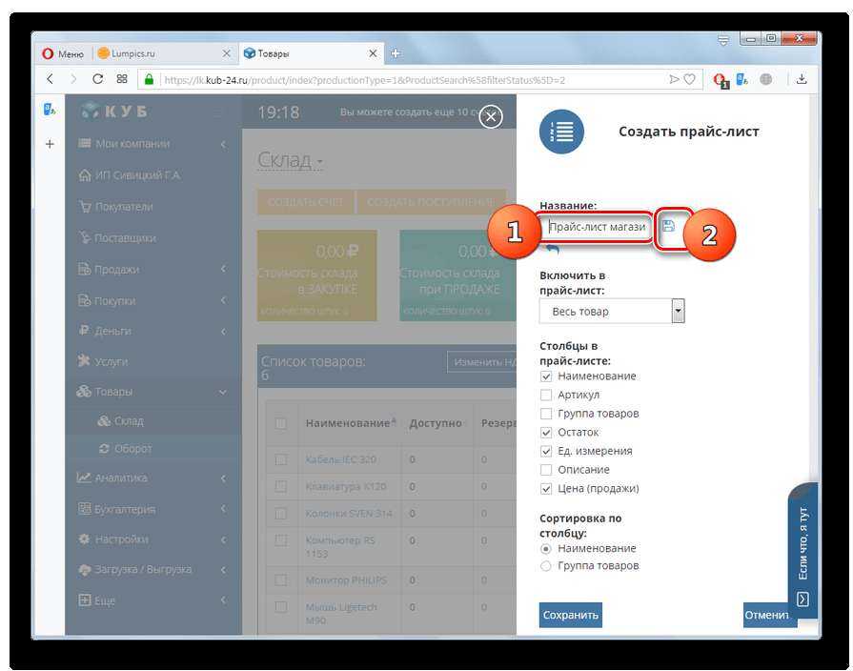This screenshot has width=853, height=671.
Task: Expand Деньги sidebar section
Action: coord(153,331)
